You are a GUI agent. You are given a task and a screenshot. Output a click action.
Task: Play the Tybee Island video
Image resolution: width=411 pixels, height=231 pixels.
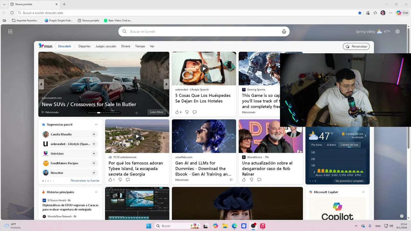(137, 136)
